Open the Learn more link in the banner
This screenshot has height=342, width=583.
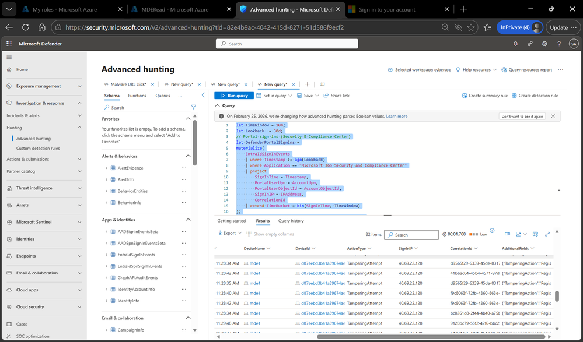tap(397, 116)
